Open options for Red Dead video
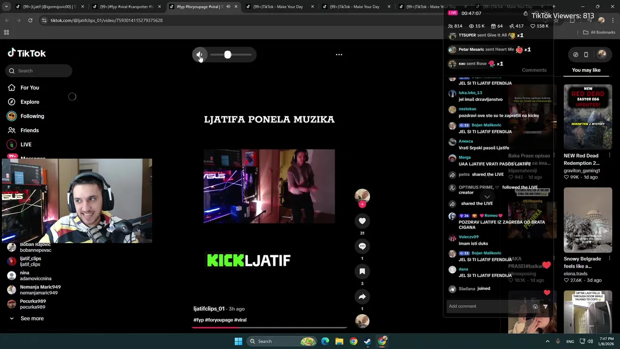This screenshot has height=349, width=620. click(x=609, y=156)
